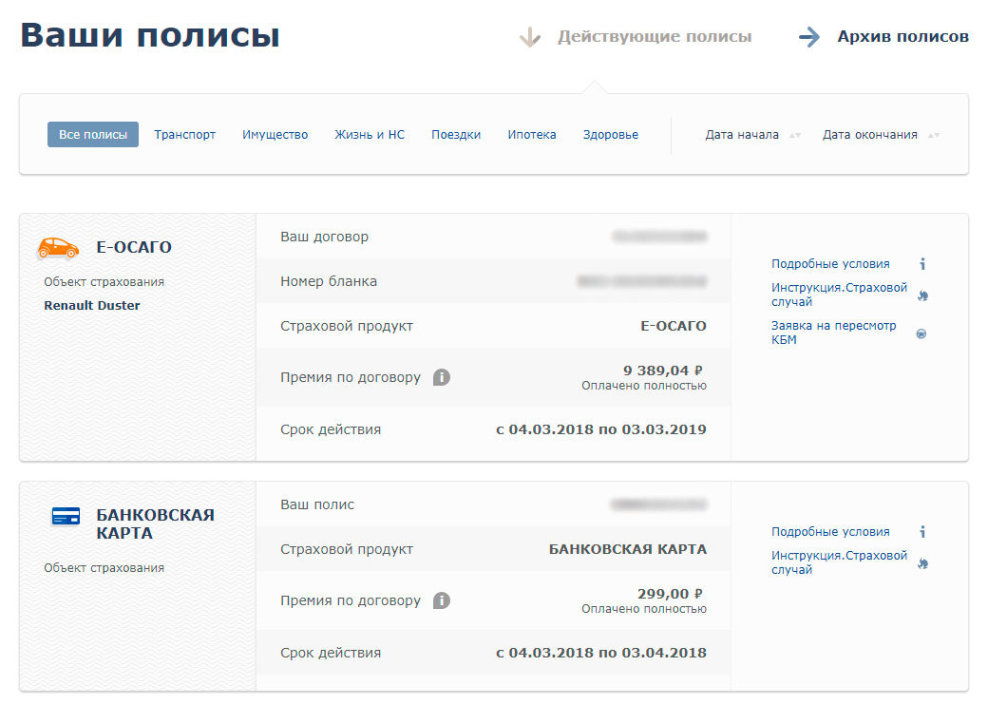Viewport: 988px width, 704px height.
Task: Click the 'i' icon next to E-ОСАГО Подробные условия
Action: tap(922, 263)
